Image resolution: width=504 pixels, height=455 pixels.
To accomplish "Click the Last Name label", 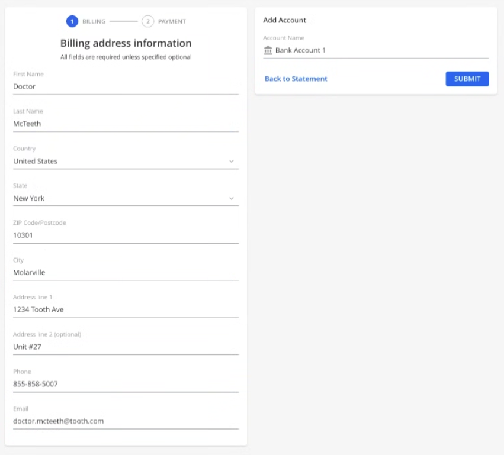I will 28,111.
